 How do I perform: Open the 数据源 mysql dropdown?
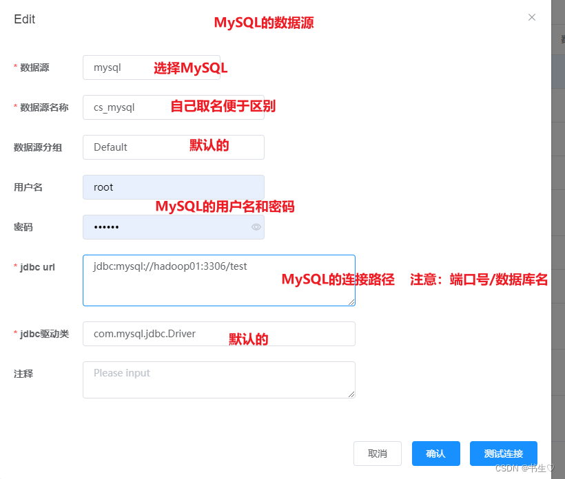(x=152, y=67)
